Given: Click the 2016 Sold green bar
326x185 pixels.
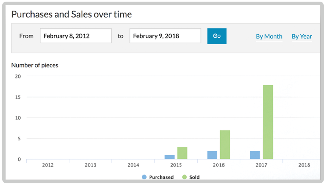Looking at the screenshot, I should pos(225,144).
